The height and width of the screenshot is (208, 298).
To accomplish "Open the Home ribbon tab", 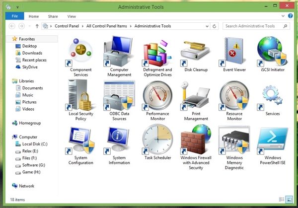I will click(x=34, y=16).
